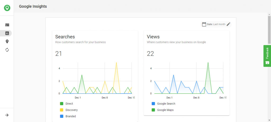This screenshot has width=271, height=122.
Task: Expand sidebar with the right arrow icon
Action: (x=7, y=115)
